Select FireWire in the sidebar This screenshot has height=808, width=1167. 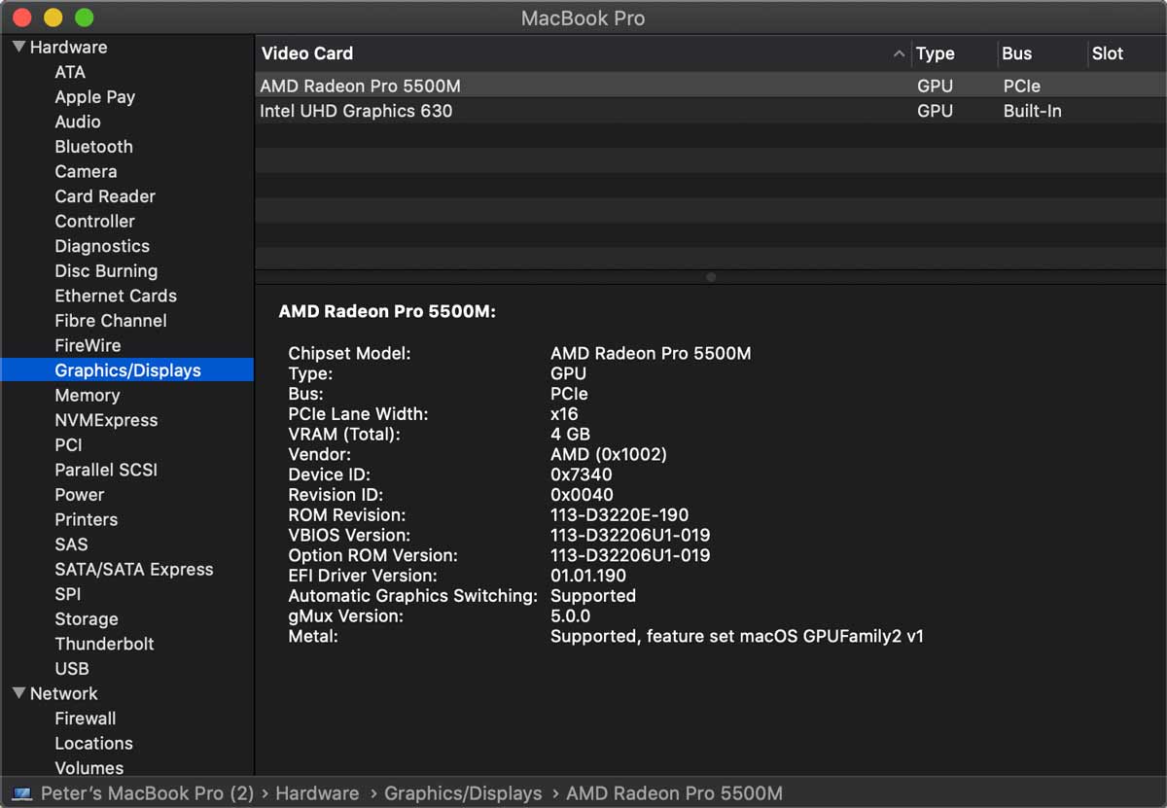(x=88, y=345)
